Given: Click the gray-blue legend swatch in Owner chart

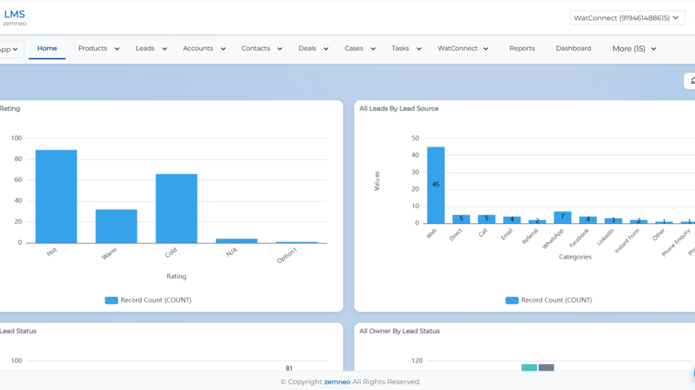Looking at the screenshot, I should tap(546, 368).
